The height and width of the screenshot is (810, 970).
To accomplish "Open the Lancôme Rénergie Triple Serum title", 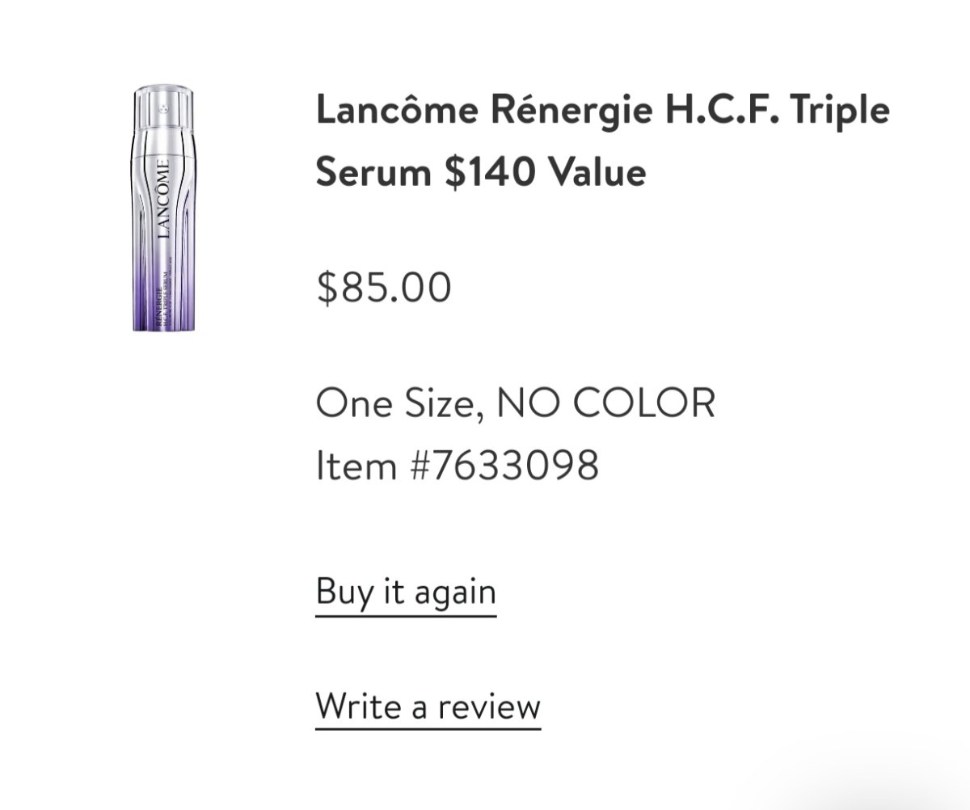I will (602, 141).
